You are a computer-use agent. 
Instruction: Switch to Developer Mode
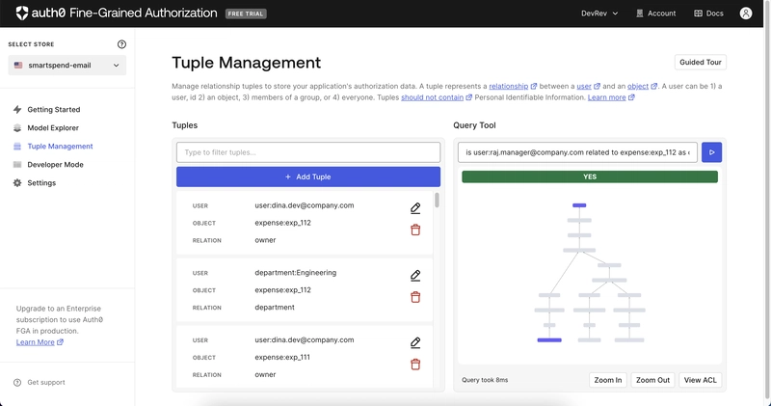click(55, 165)
